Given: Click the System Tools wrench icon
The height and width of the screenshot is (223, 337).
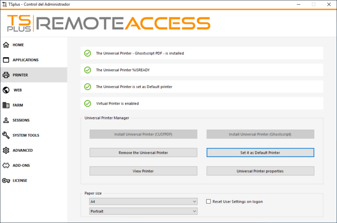Looking at the screenshot, I should coord(6,135).
